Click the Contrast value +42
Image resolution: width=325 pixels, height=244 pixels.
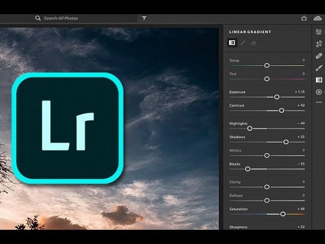(301, 105)
